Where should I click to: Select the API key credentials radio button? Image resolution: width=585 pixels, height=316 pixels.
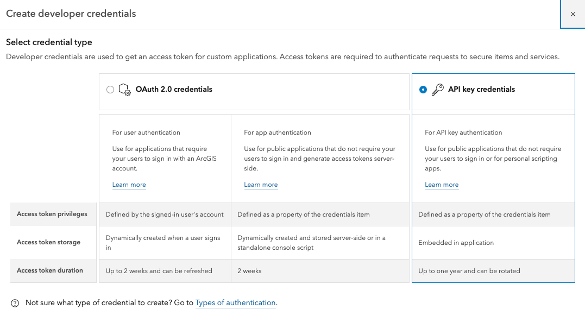click(423, 90)
